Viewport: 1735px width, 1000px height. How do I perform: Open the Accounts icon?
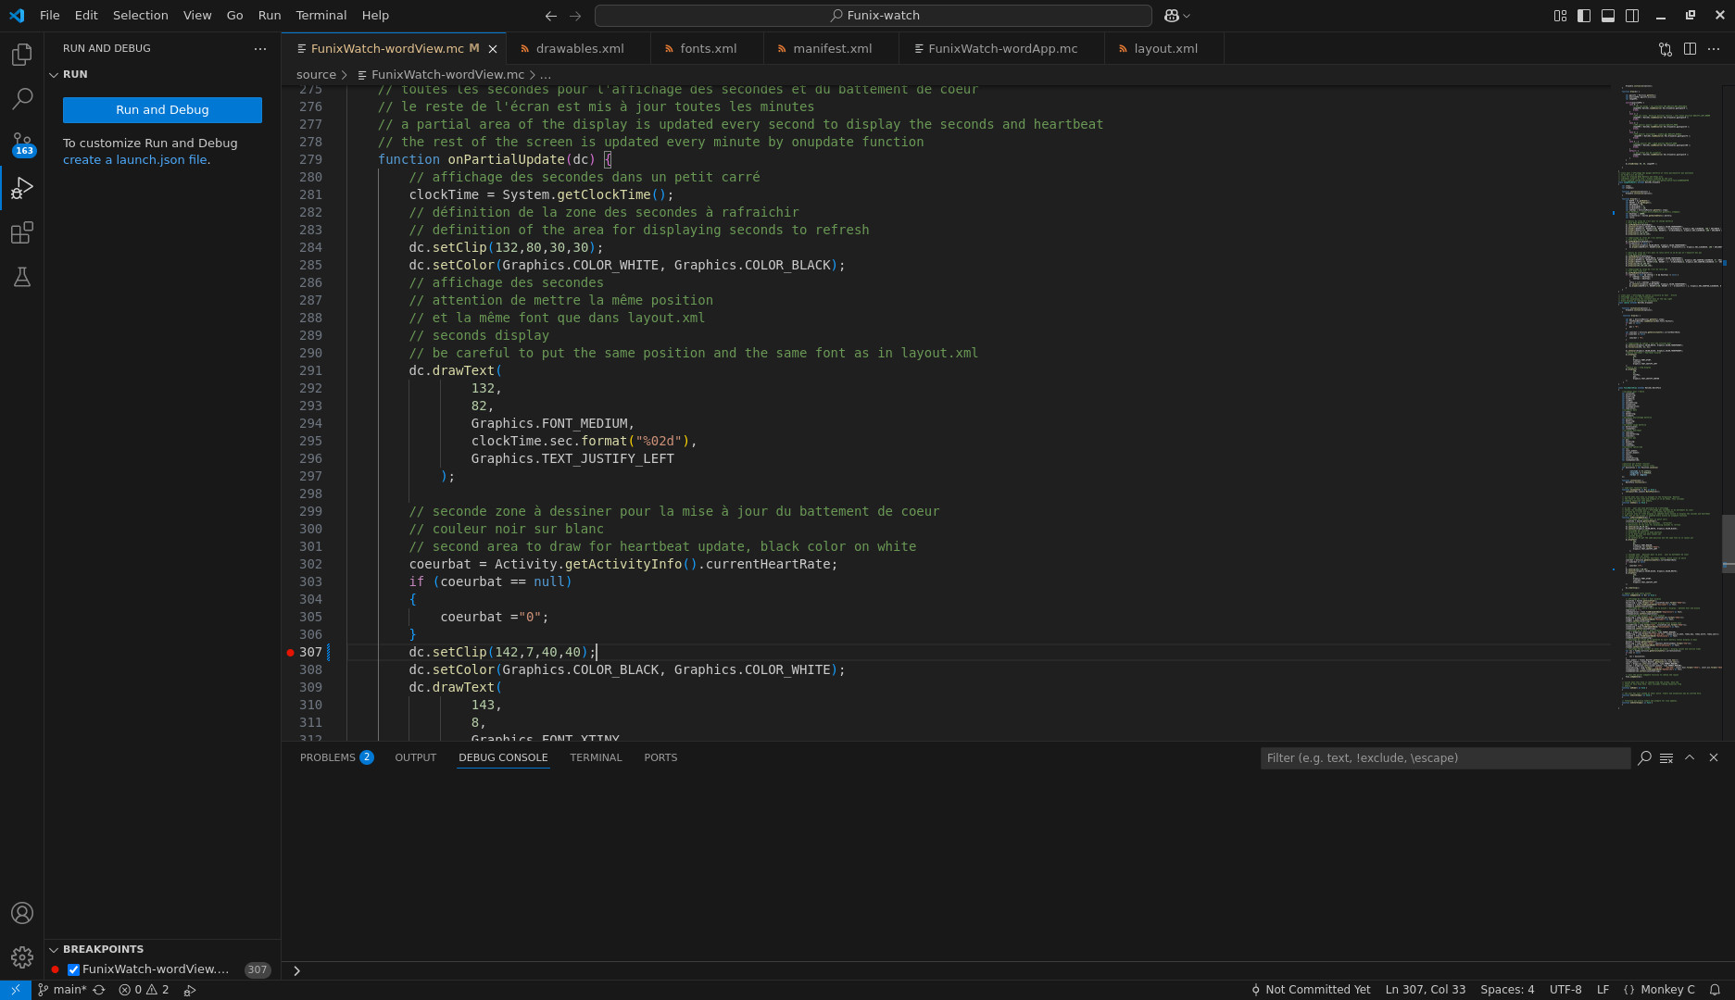22,913
